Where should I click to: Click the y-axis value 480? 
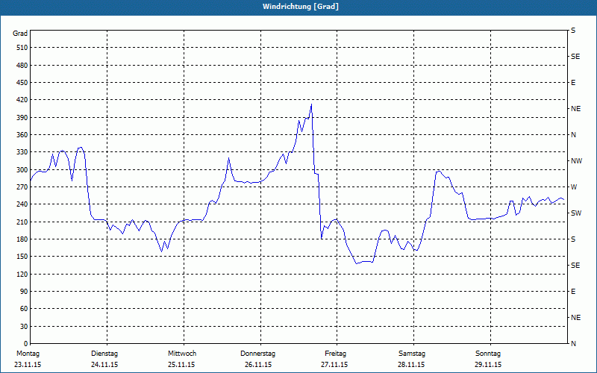click(x=22, y=66)
